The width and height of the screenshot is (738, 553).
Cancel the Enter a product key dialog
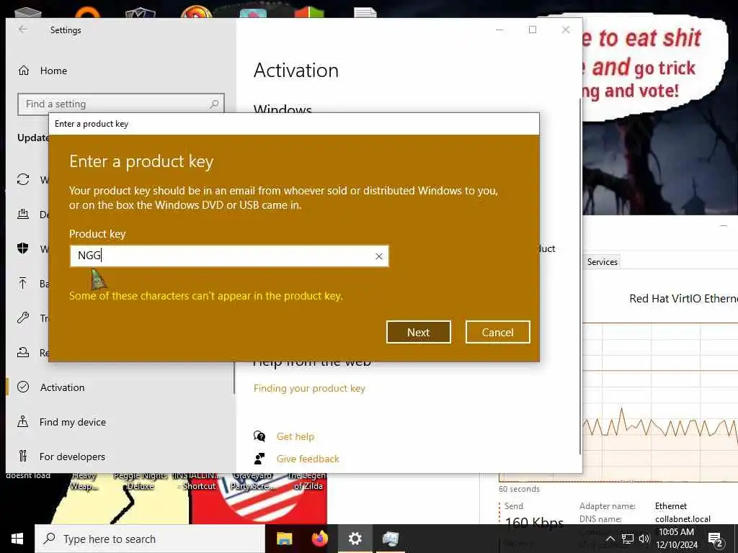[x=497, y=332]
